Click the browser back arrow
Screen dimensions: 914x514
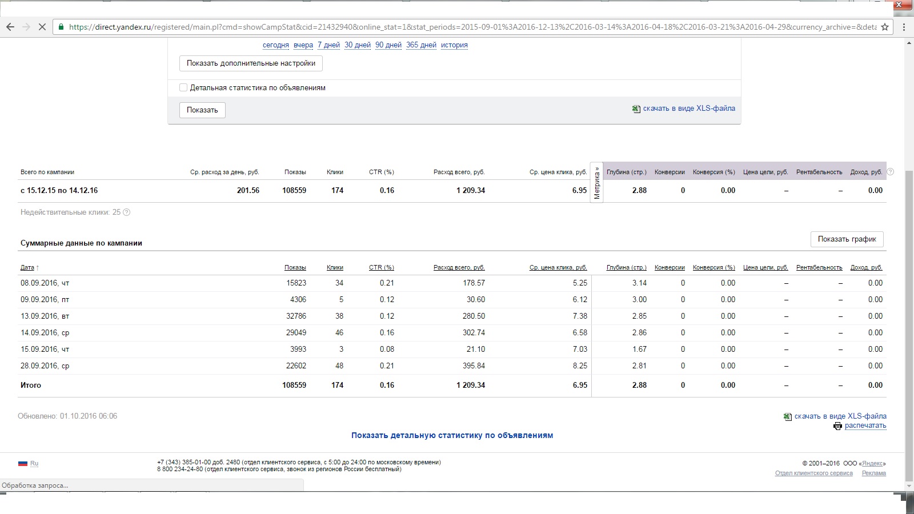(10, 27)
